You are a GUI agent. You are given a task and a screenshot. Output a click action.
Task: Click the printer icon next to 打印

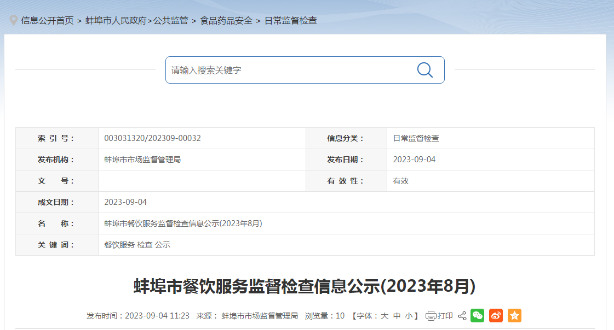(x=431, y=316)
